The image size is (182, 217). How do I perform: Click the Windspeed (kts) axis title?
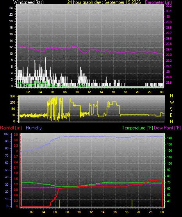point(29,2)
